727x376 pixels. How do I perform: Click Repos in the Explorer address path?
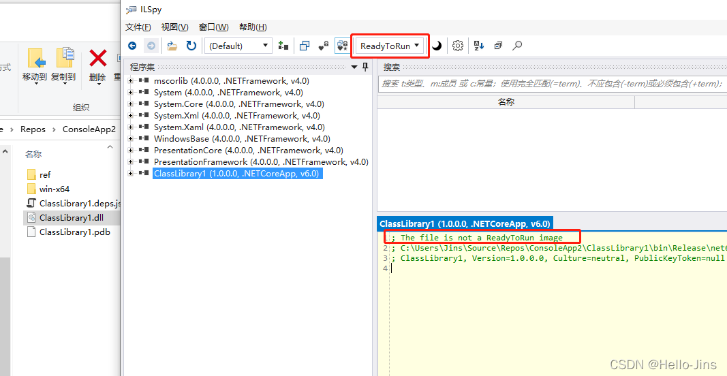point(33,129)
